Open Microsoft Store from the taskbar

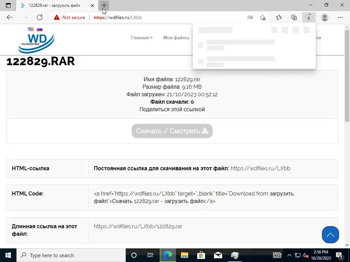coord(201,255)
